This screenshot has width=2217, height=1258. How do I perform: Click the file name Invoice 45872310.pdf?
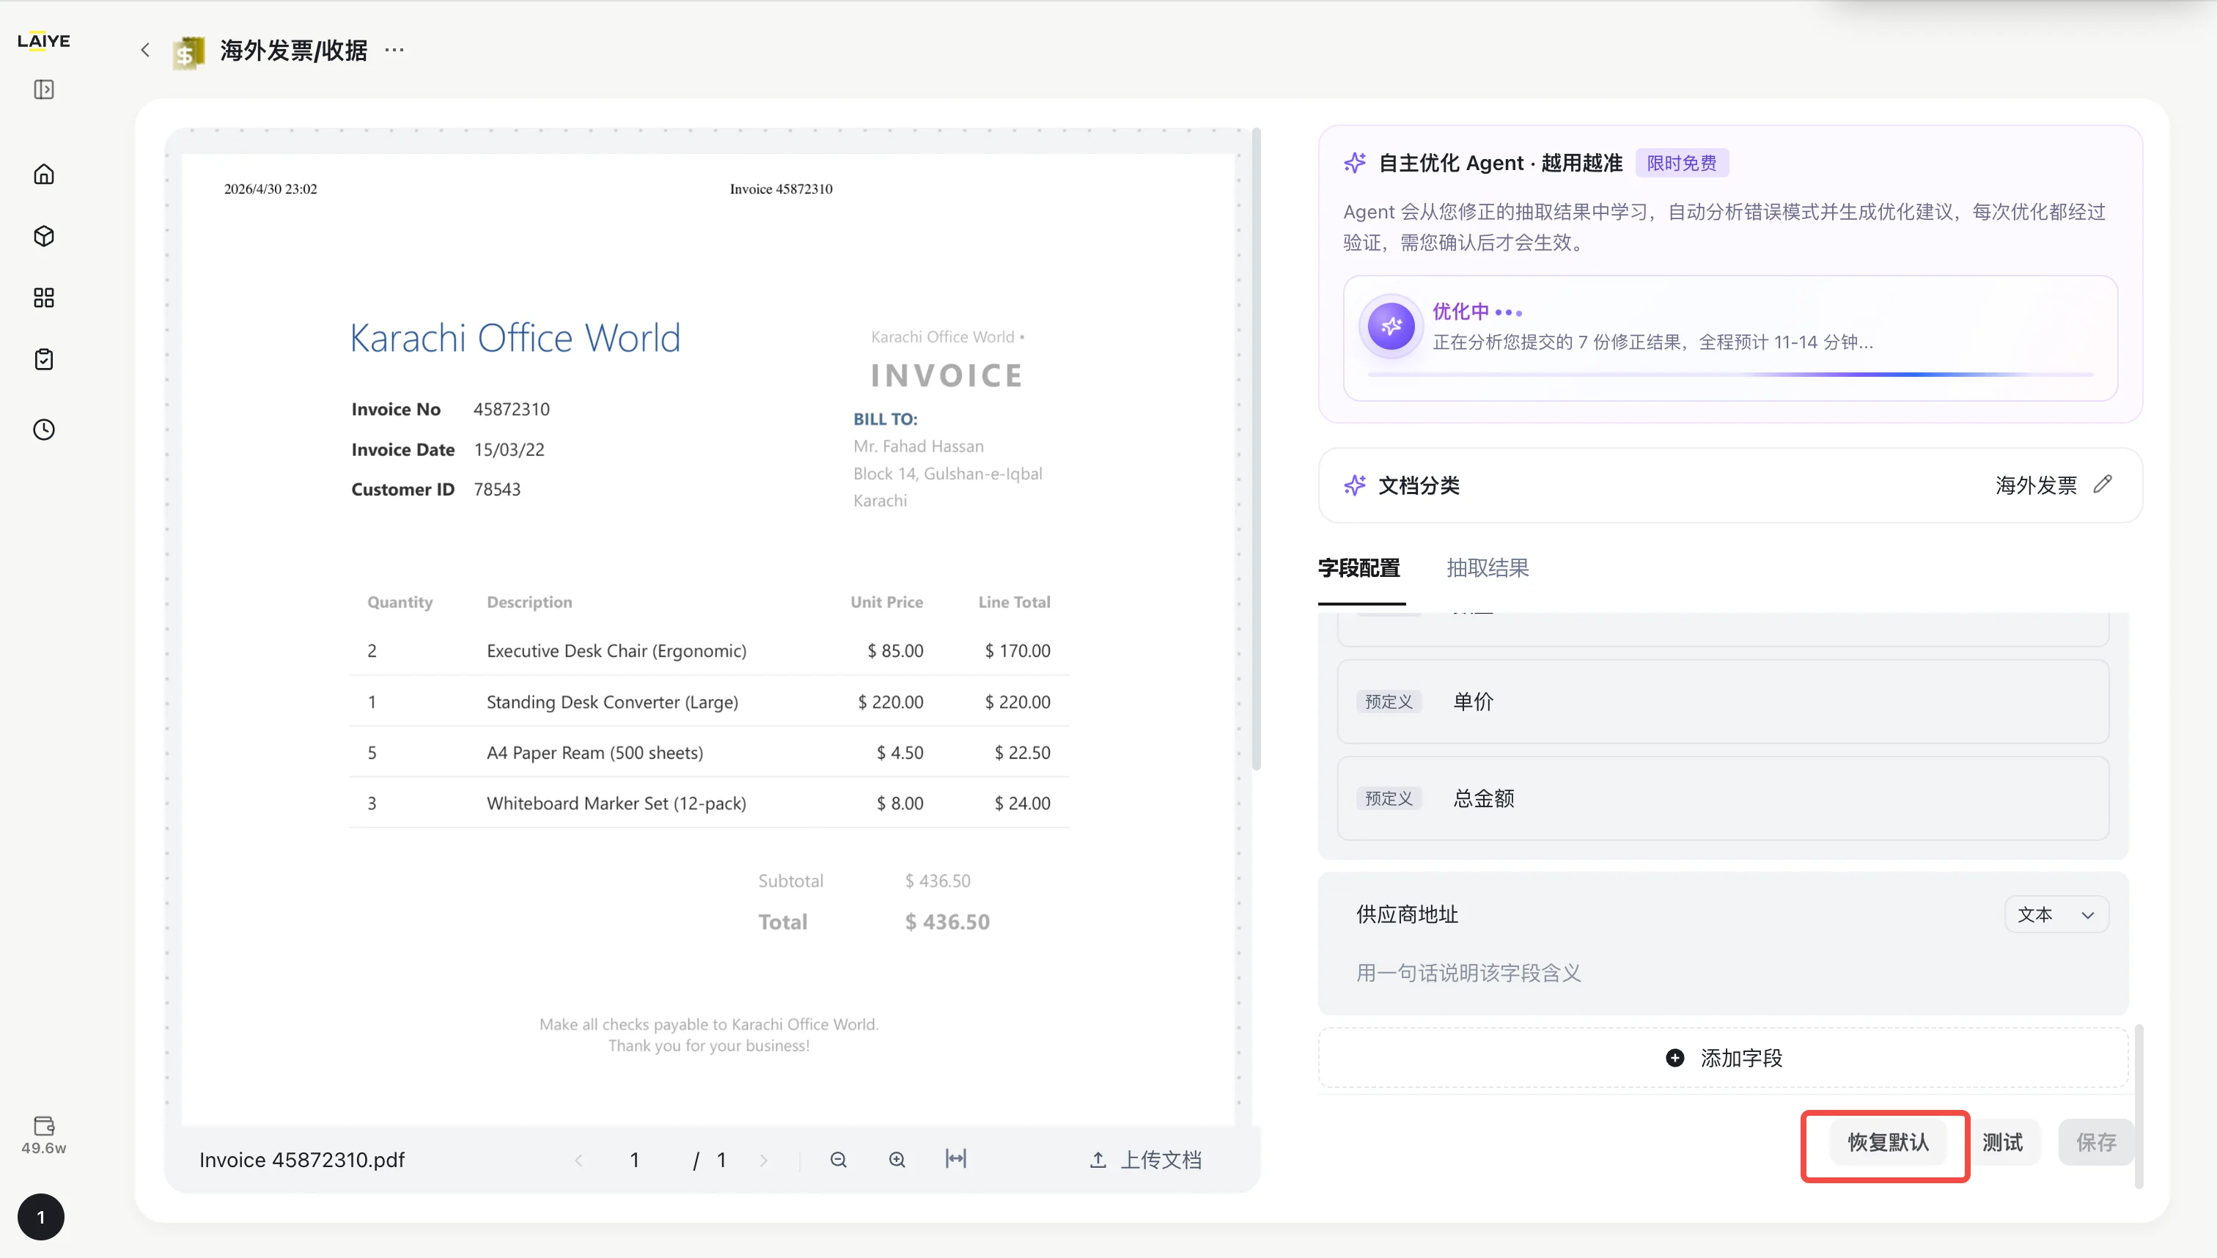(302, 1160)
